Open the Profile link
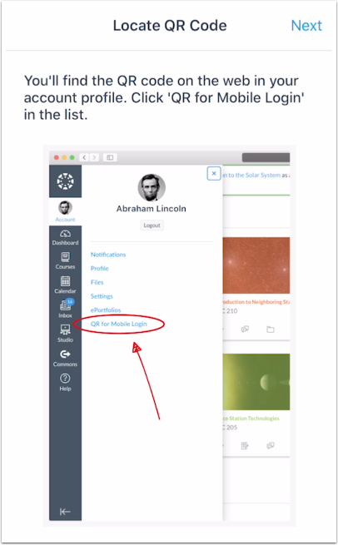This screenshot has height=545, width=338. (99, 268)
